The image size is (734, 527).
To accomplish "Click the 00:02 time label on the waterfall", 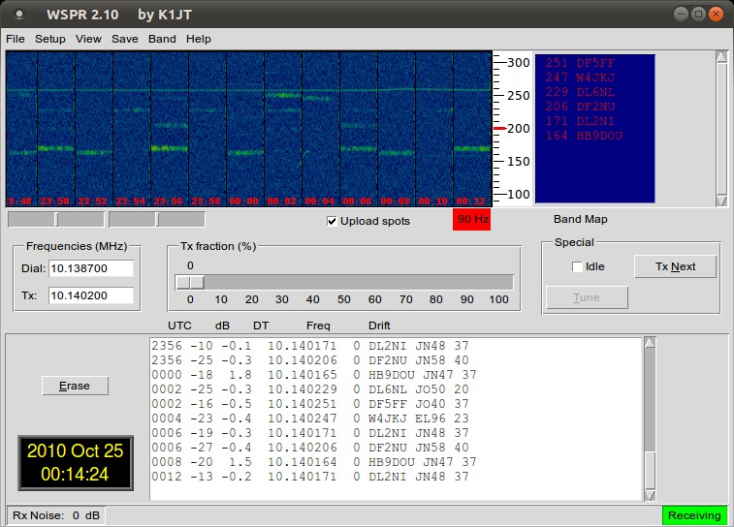I will click(282, 201).
